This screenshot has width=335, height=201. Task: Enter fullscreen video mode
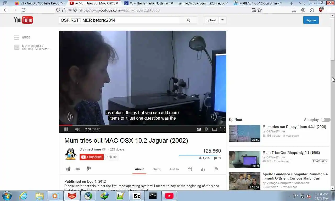(x=222, y=129)
